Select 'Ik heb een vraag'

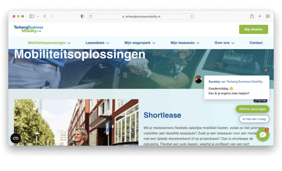(x=254, y=119)
